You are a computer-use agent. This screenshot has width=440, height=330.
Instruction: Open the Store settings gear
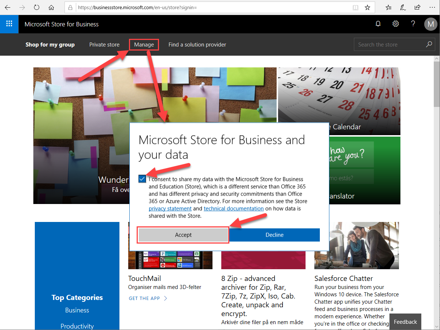395,24
